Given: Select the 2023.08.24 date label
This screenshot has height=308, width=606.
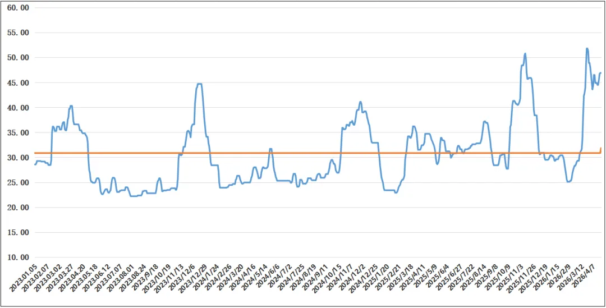Looking at the screenshot, I should [132, 278].
